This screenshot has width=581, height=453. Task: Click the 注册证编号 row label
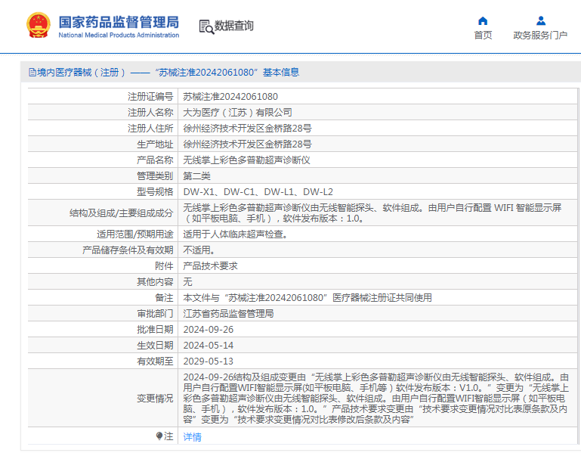click(x=150, y=97)
